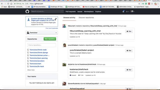The height and width of the screenshot is (90, 160).
Task: Open Pull requests in header
Action: click(70, 12)
